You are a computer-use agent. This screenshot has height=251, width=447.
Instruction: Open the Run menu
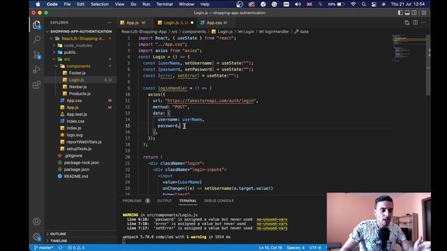pyautogui.click(x=146, y=4)
